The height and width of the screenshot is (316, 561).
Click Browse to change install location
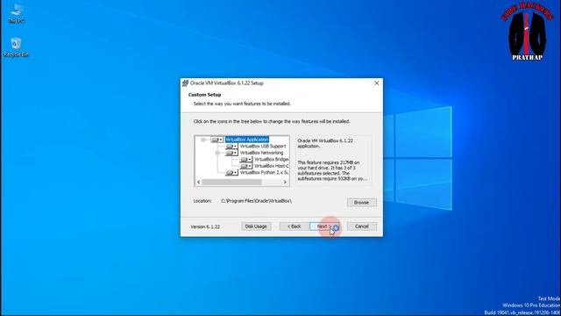click(x=361, y=203)
